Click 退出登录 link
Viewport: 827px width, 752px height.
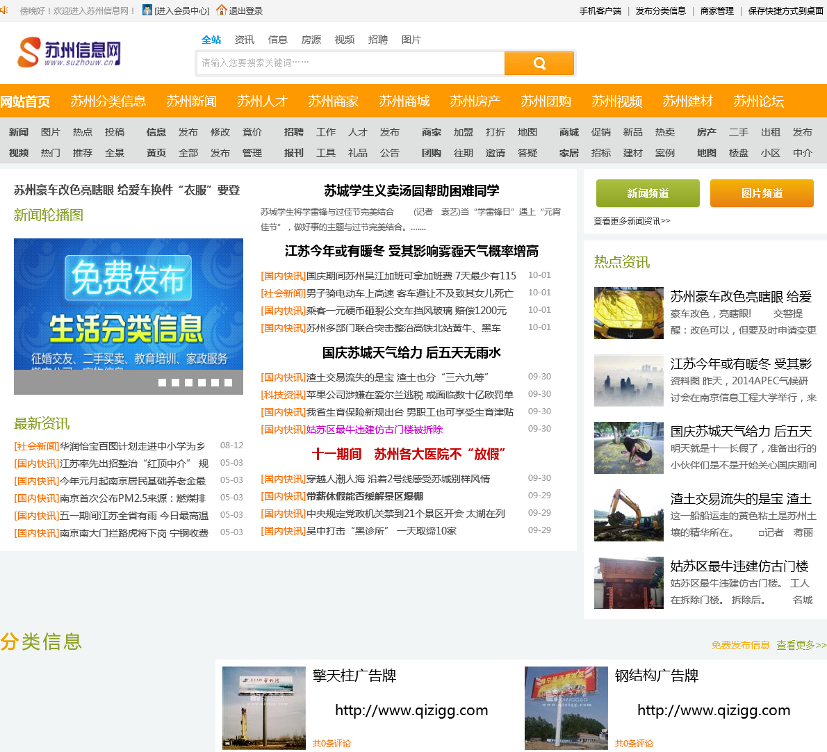pos(246,10)
